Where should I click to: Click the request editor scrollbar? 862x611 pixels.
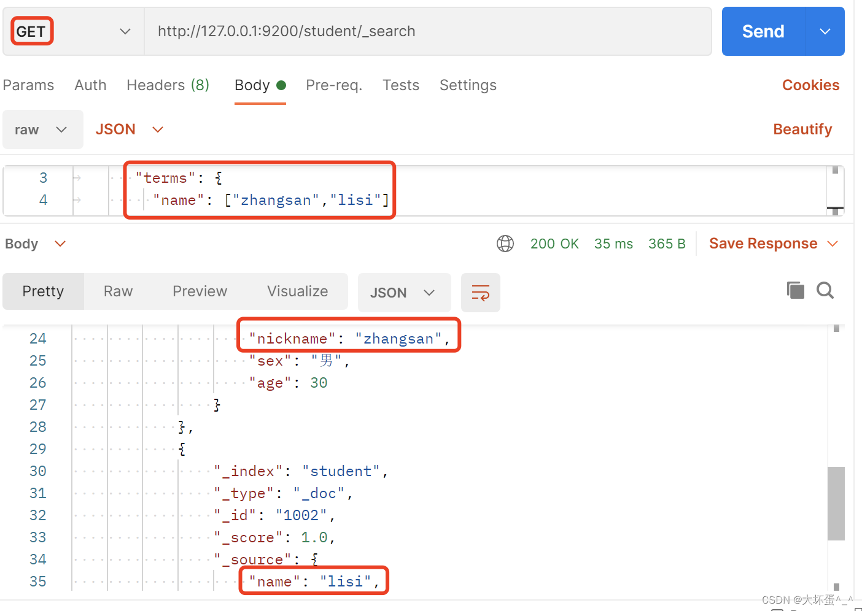(x=835, y=190)
